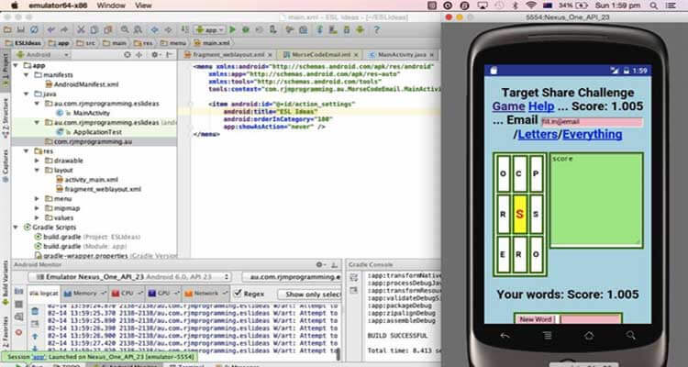
Task: Click the Undo arrow icon
Action: coord(51,30)
